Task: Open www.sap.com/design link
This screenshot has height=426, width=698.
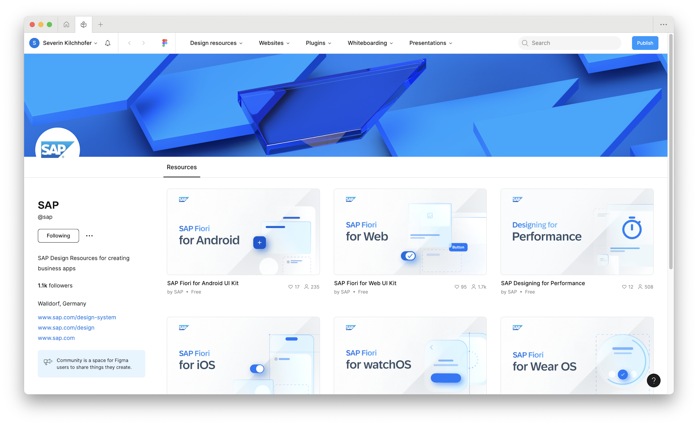Action: 66,328
